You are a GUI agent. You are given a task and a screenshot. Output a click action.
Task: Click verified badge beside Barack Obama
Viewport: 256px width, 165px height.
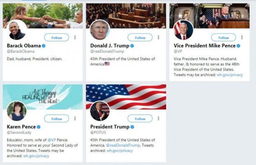point(44,46)
